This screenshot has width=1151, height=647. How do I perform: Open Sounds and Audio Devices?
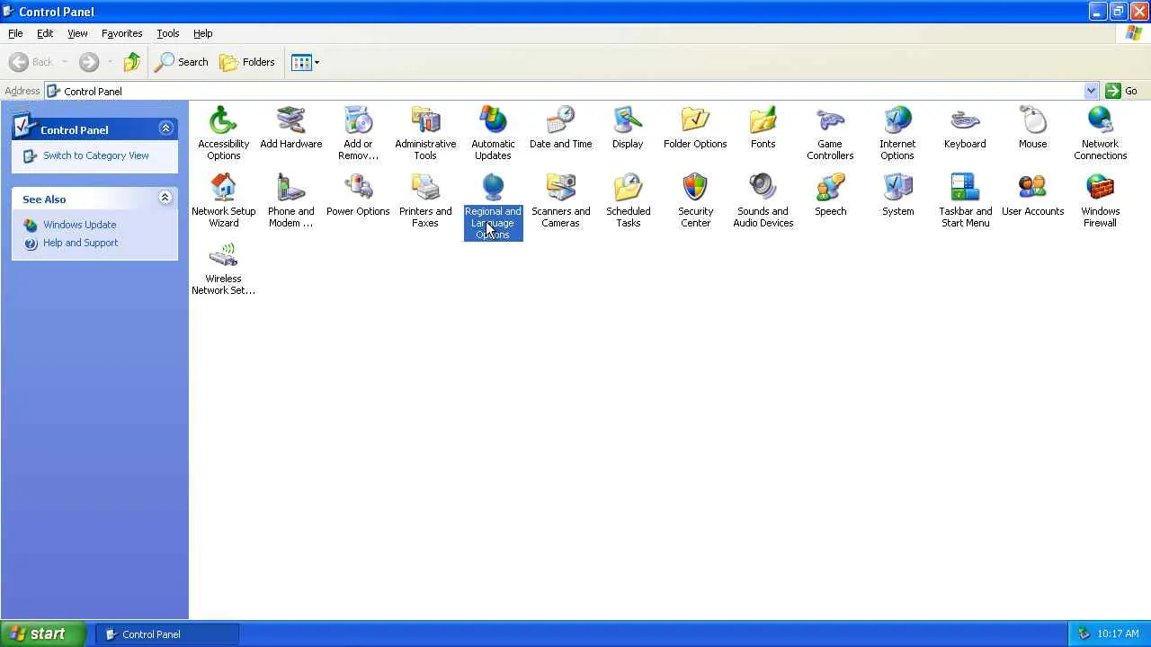click(763, 200)
